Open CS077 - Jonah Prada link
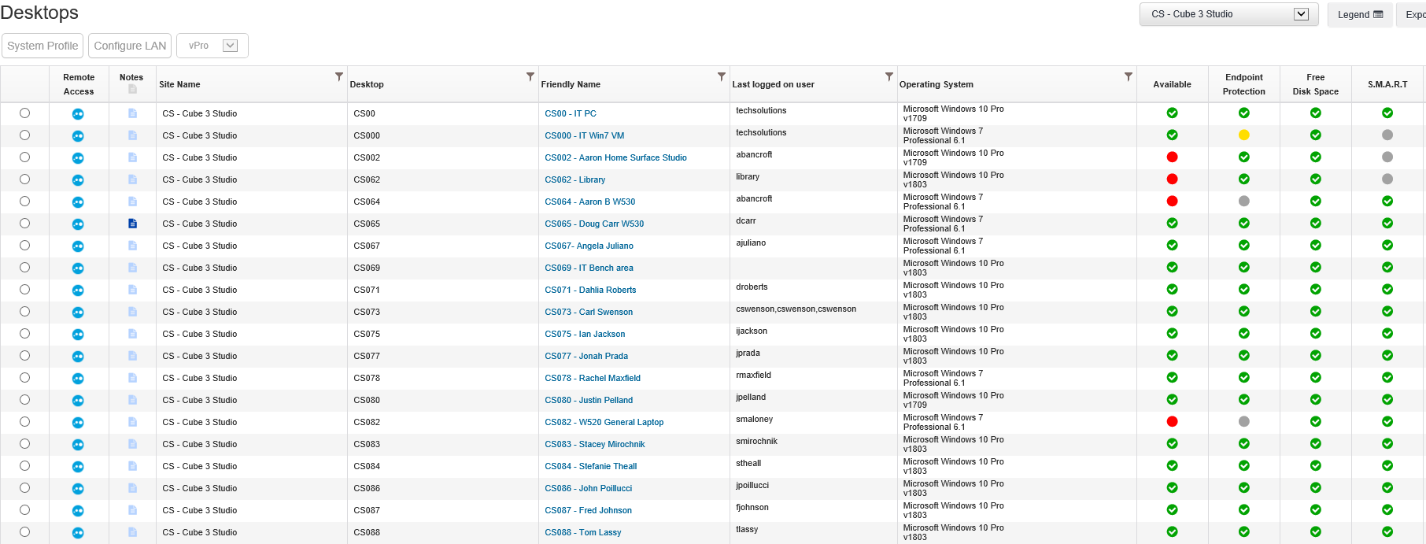Viewport: 1426px width, 544px height. 586,356
